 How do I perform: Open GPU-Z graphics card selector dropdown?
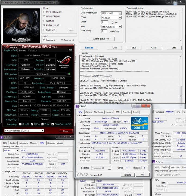(x=43, y=131)
